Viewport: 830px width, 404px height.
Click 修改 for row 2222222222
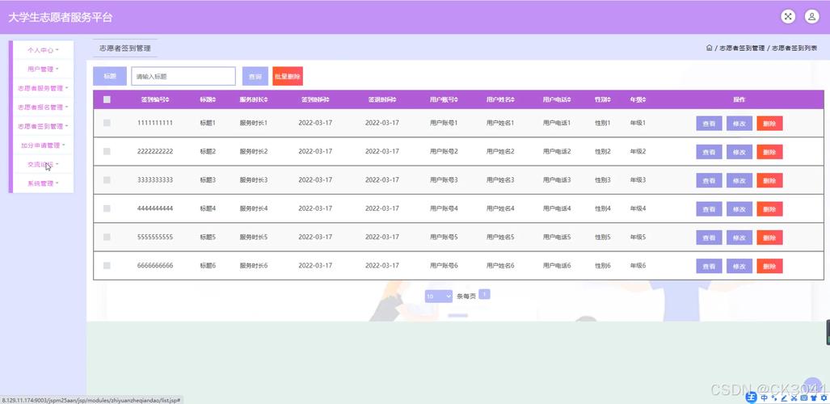coord(739,152)
